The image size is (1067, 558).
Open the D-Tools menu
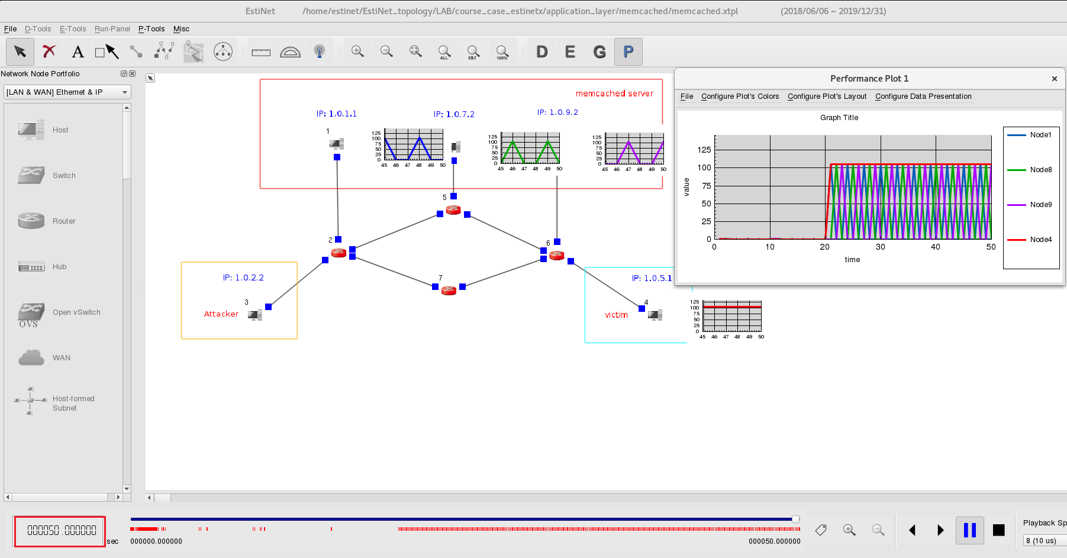pyautogui.click(x=38, y=28)
